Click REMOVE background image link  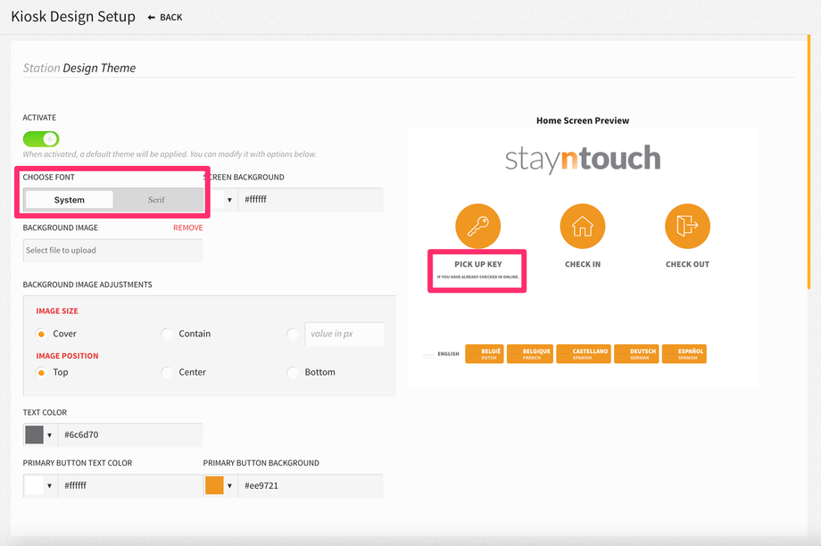click(x=188, y=227)
